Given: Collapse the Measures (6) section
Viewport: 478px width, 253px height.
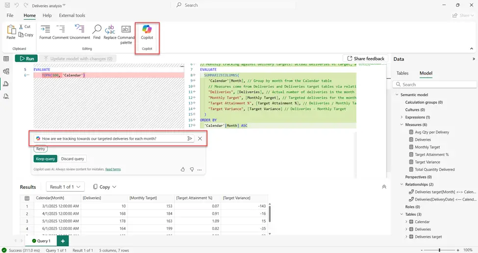Looking at the screenshot, I should tap(402, 125).
